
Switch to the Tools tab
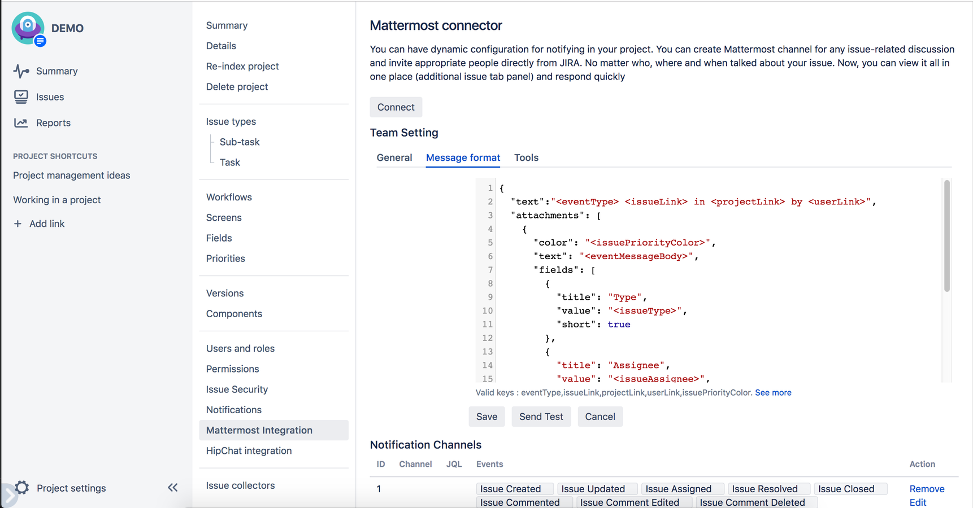tap(526, 157)
